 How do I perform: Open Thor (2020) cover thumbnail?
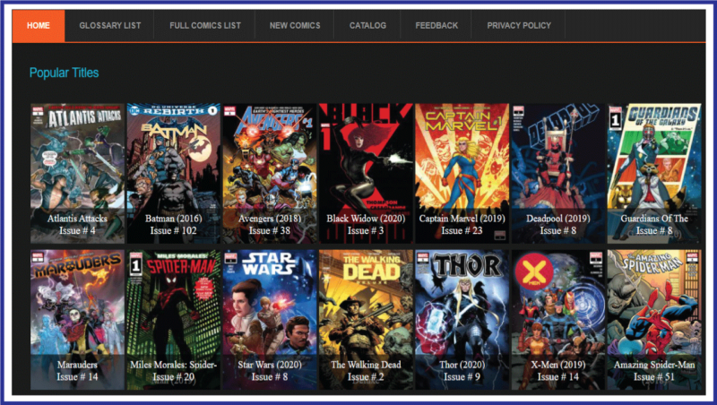(462, 320)
